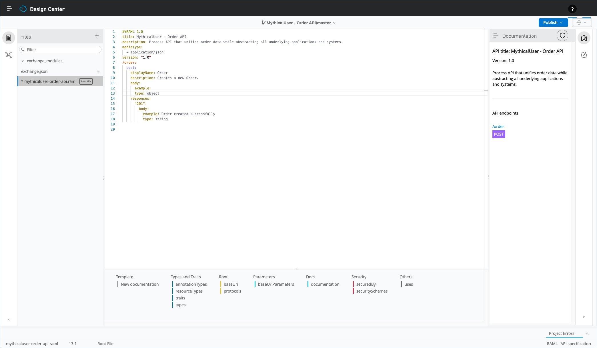Insert uses suggestion
Viewport: 597px width, 348px height.
point(409,284)
